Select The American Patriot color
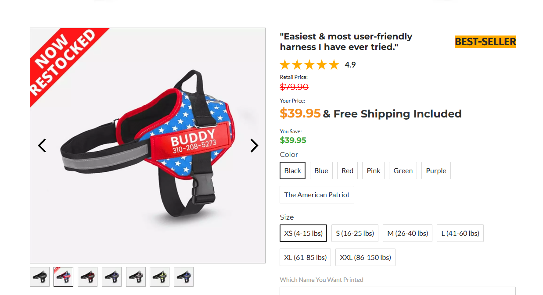 pyautogui.click(x=317, y=195)
